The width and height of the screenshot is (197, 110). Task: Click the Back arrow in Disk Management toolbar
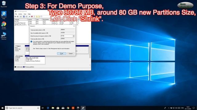coord(15,16)
